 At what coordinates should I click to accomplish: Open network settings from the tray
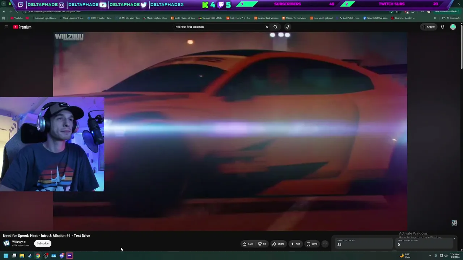click(441, 256)
